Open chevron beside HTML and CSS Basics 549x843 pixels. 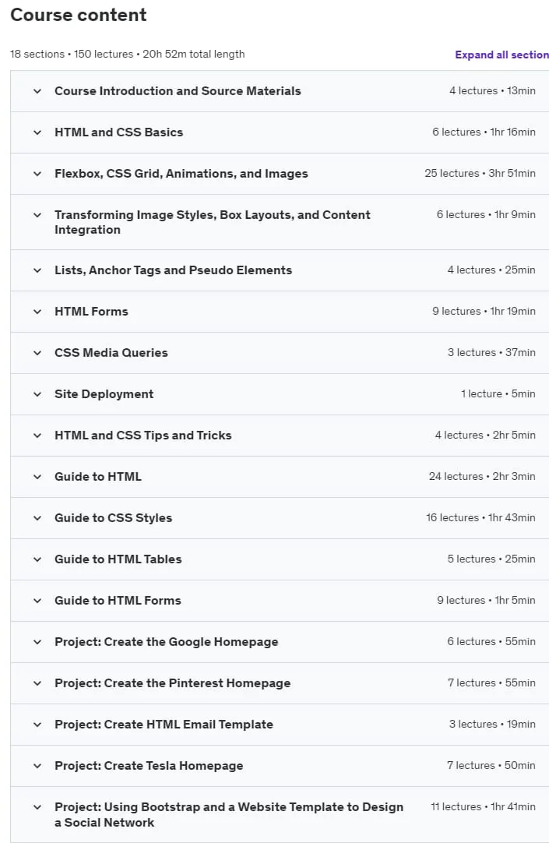[x=37, y=132]
